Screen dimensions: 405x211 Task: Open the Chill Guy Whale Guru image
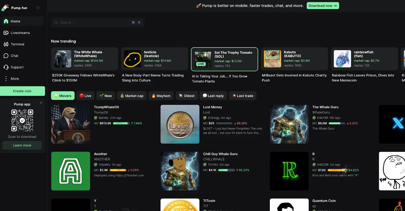click(180, 171)
